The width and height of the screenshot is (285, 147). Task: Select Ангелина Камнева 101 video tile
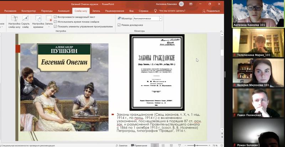coord(258,13)
